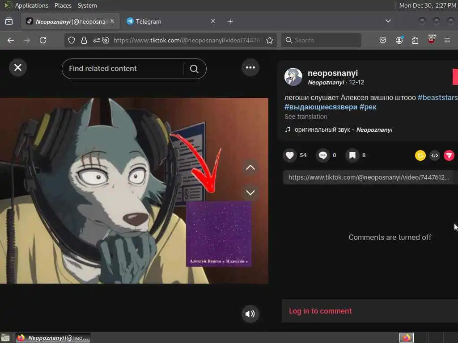Open neoposnanyi profile avatar

tap(293, 77)
